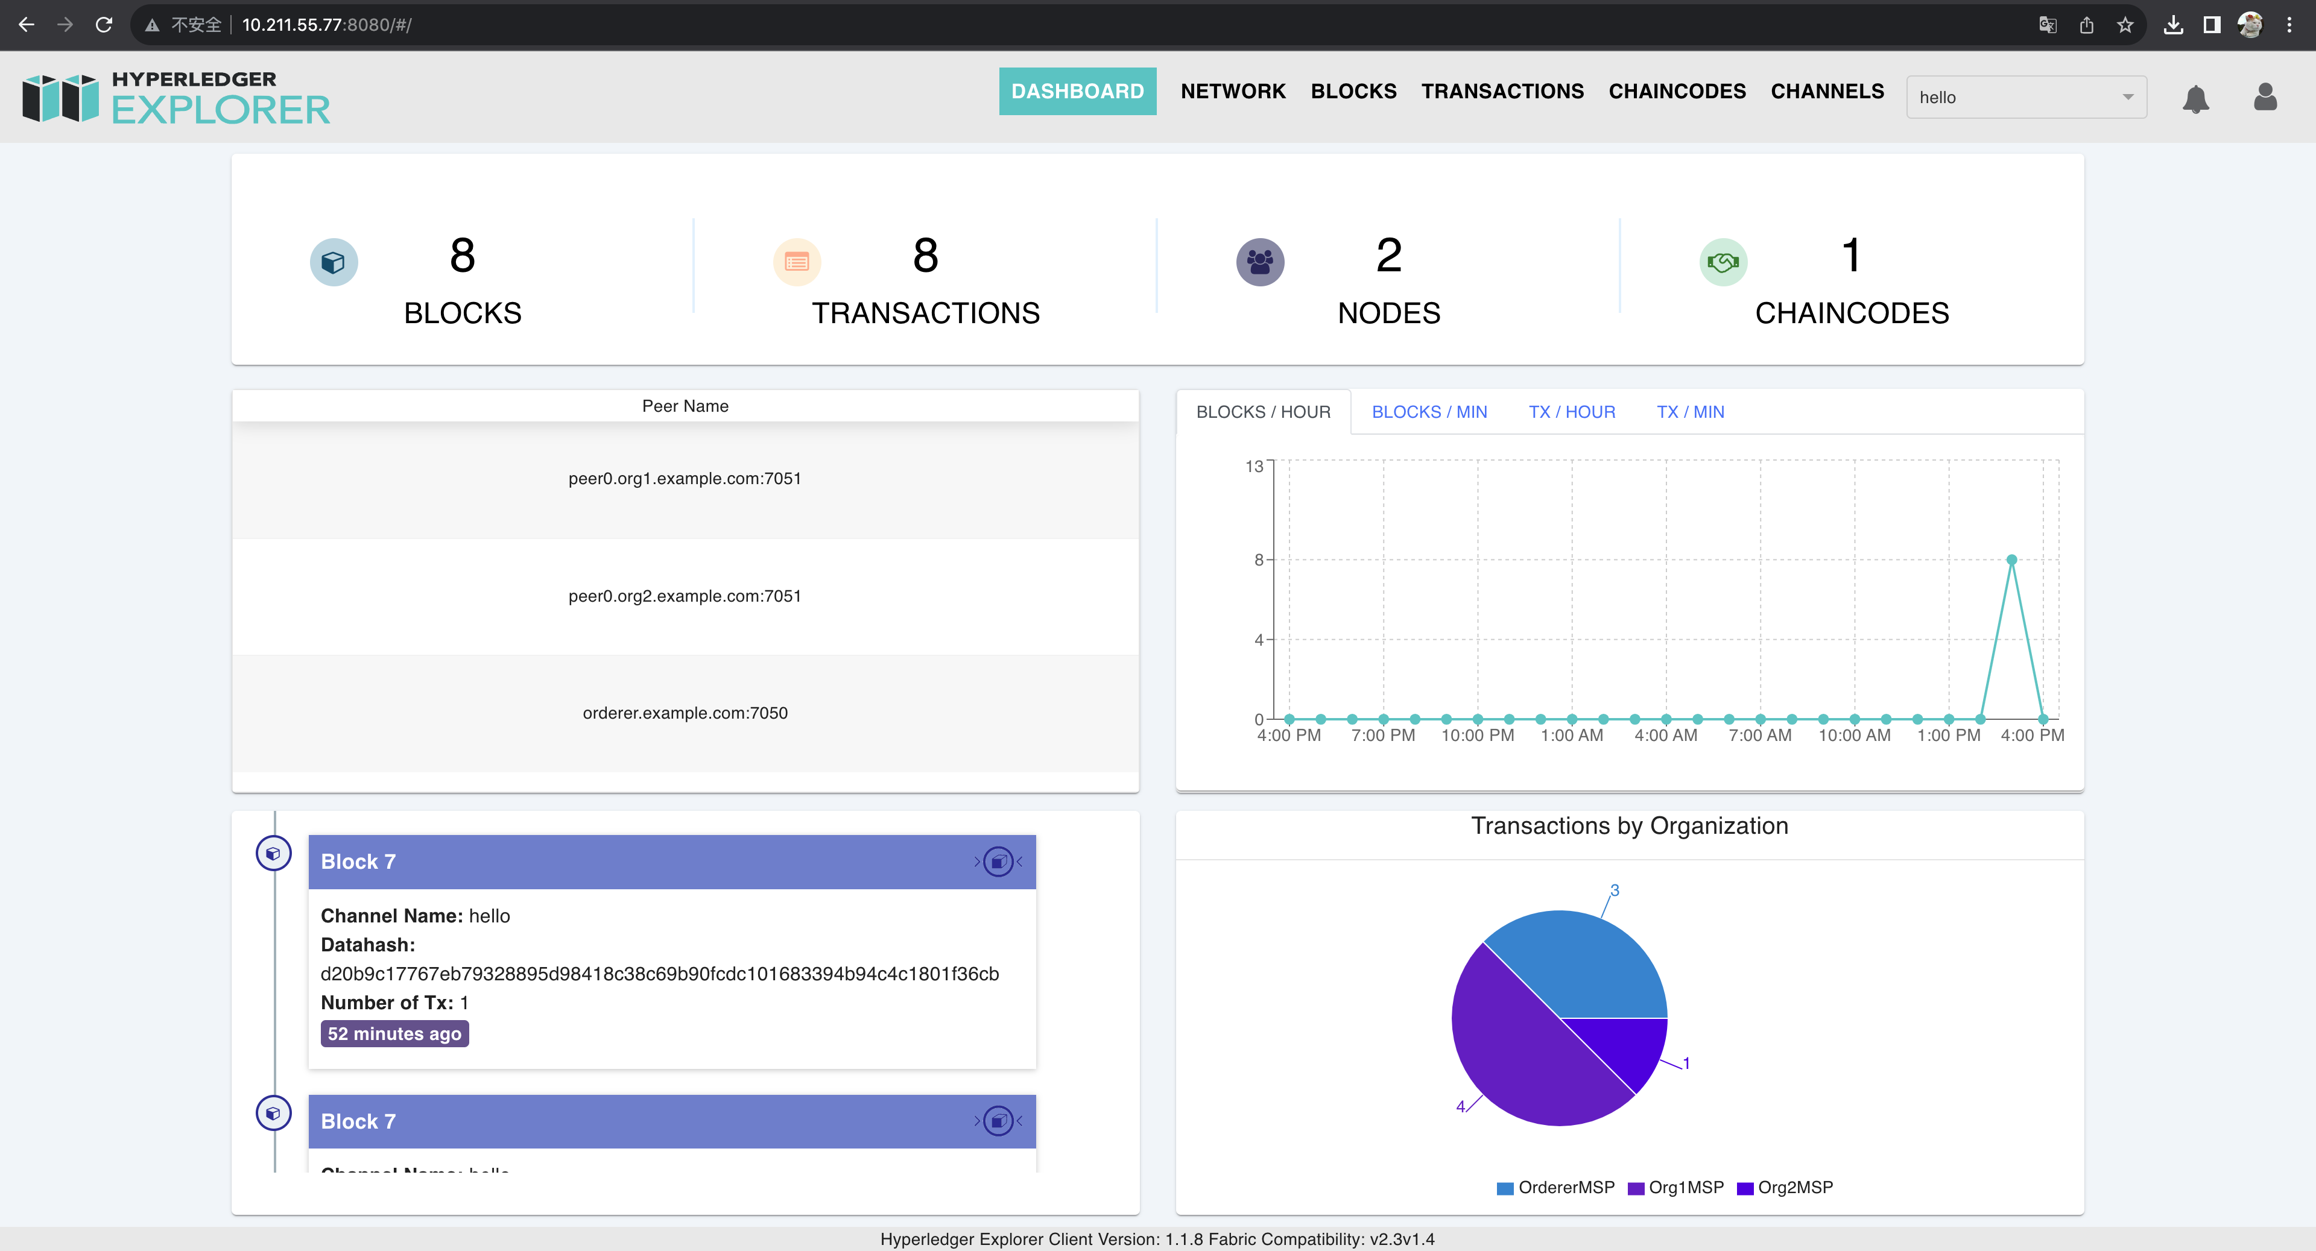The height and width of the screenshot is (1251, 2316).
Task: Go back with browser back arrow
Action: coord(26,24)
